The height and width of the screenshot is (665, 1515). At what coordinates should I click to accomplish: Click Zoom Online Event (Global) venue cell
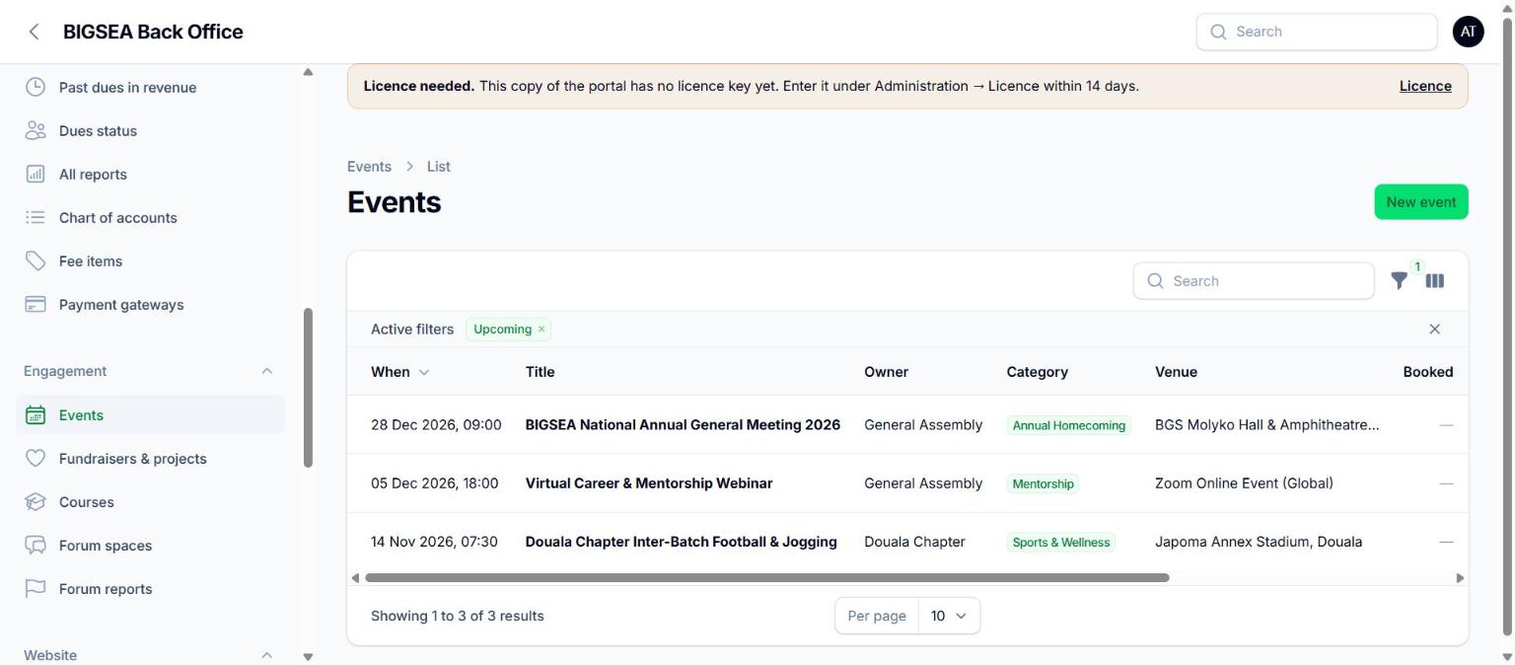pos(1244,483)
